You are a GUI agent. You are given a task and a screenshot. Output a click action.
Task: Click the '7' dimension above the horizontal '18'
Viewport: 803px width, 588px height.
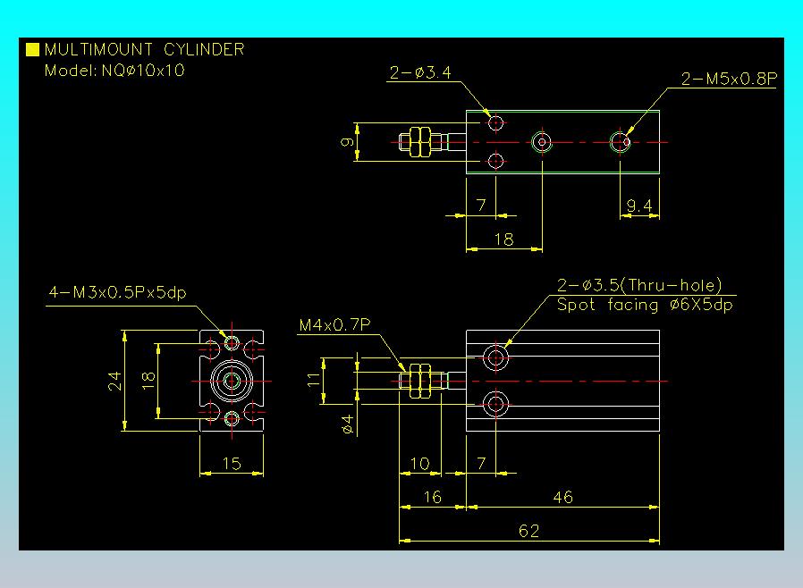(x=481, y=206)
